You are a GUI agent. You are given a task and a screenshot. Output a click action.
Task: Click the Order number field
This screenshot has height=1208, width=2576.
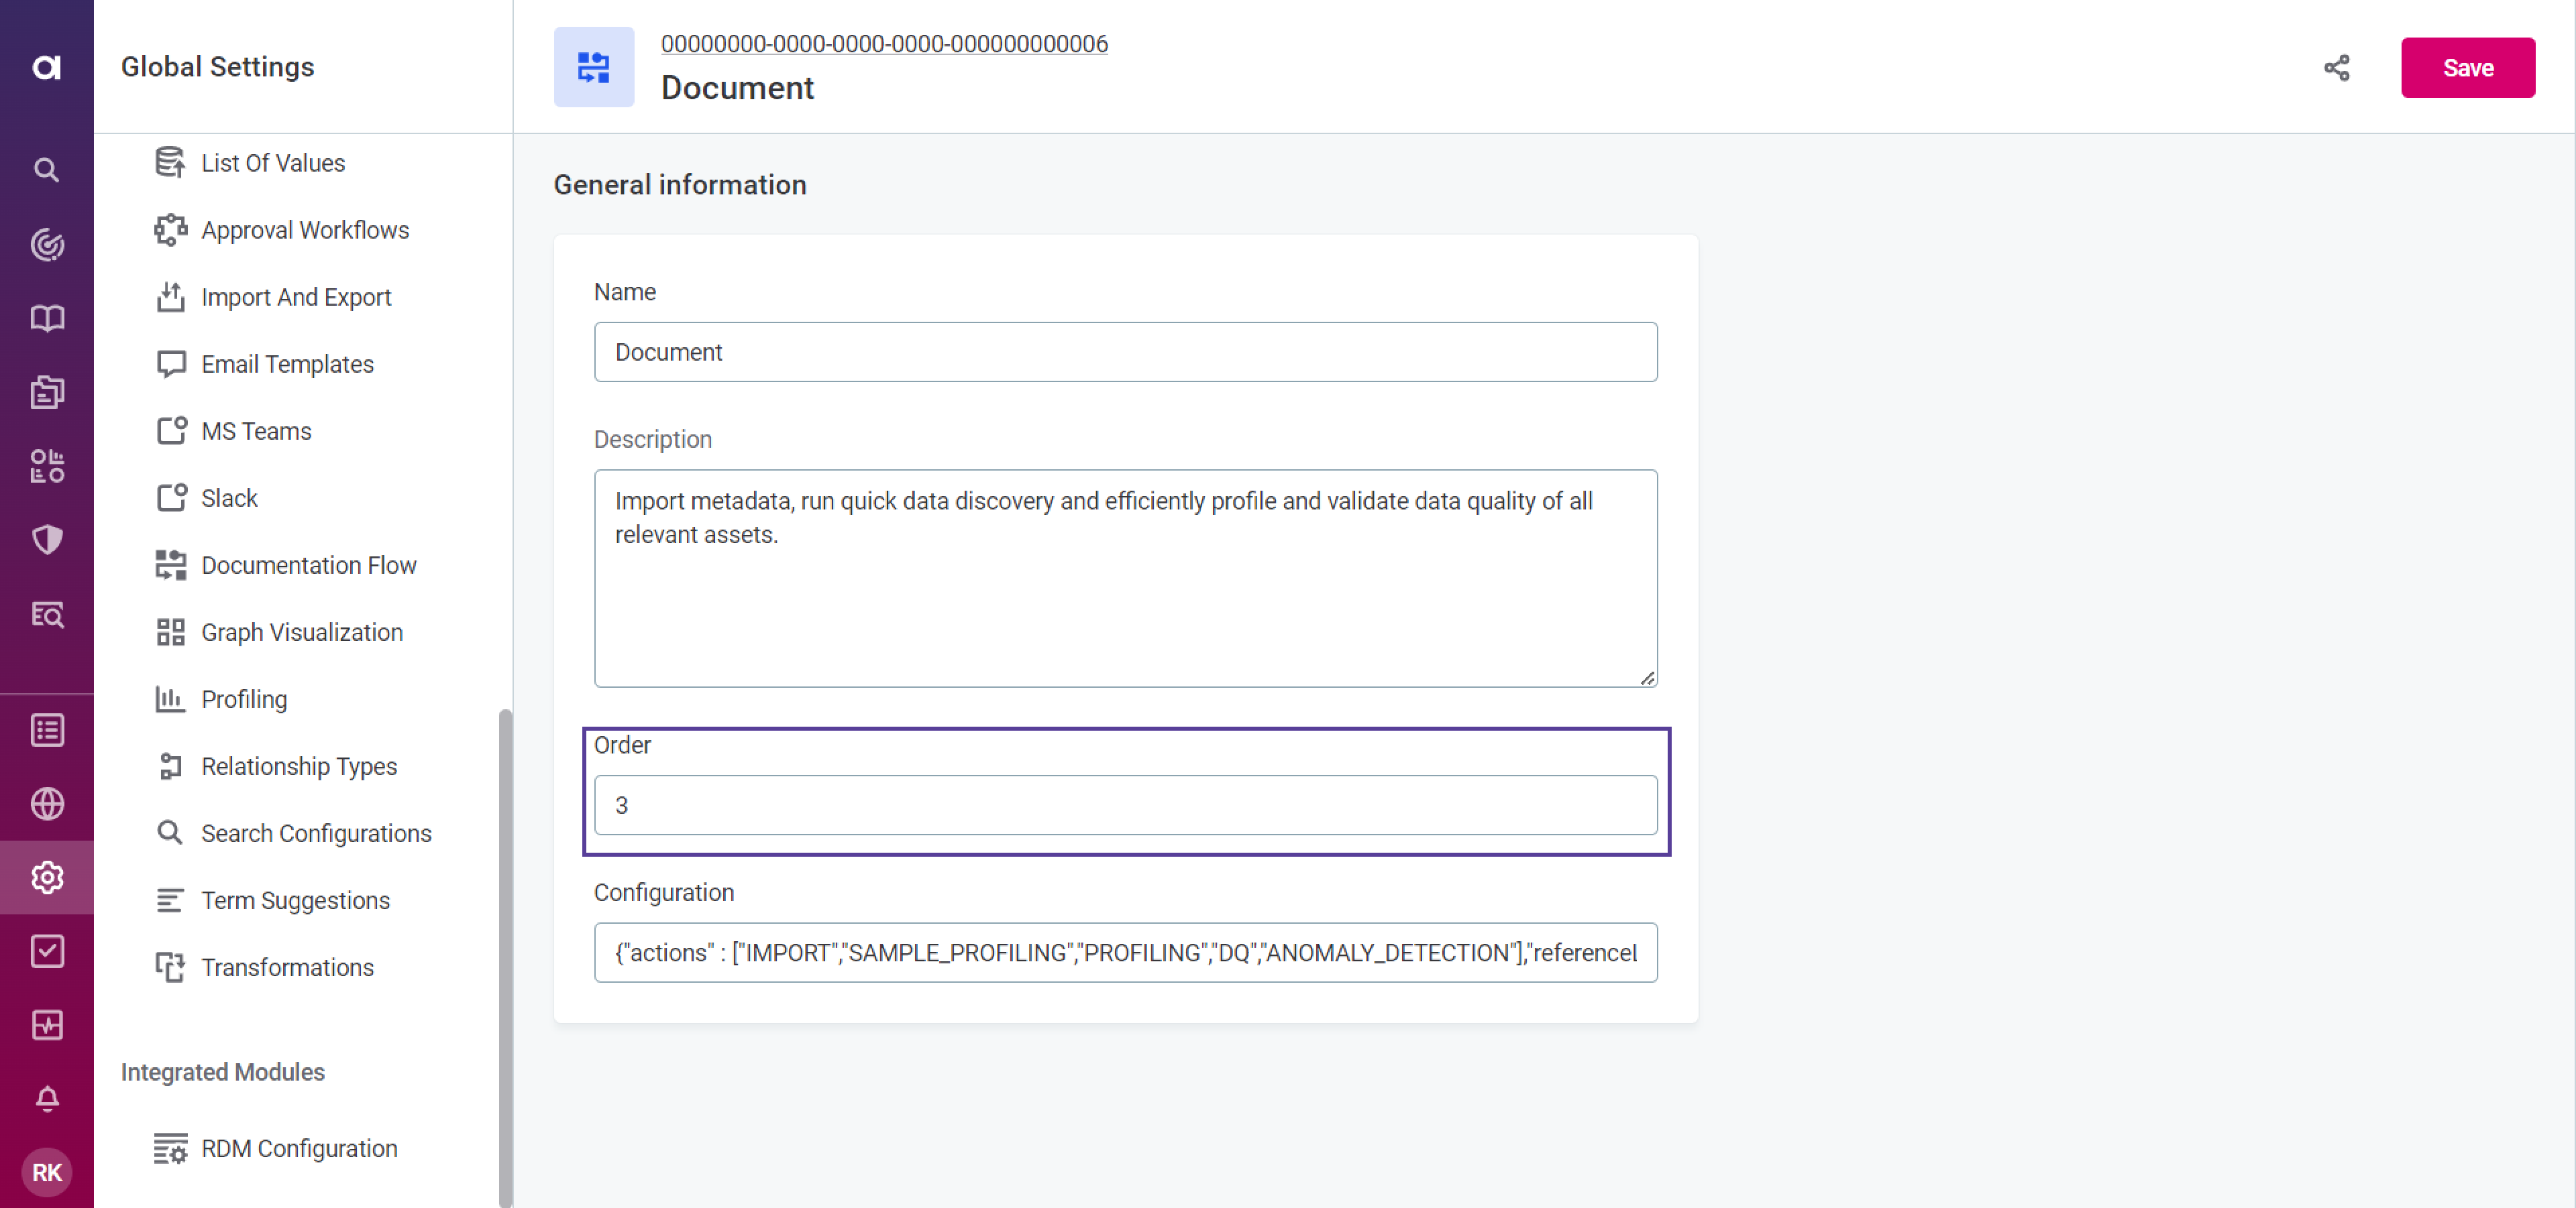pyautogui.click(x=1127, y=806)
